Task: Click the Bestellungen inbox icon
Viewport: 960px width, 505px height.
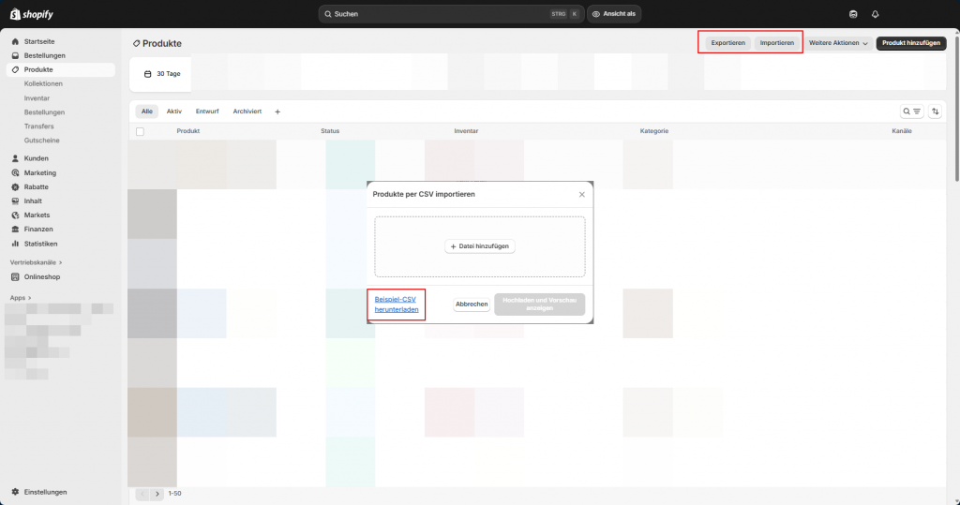Action: pyautogui.click(x=15, y=55)
